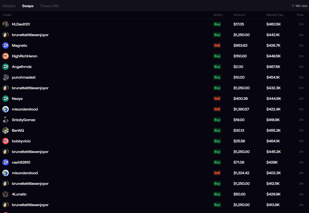Screen dimensions: 309x213
Task: Click HighRichHeron's orange avatar icon
Action: click(x=6, y=56)
